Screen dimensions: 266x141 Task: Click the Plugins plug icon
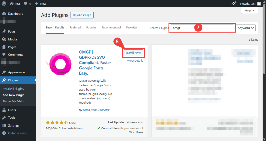pos(4,80)
